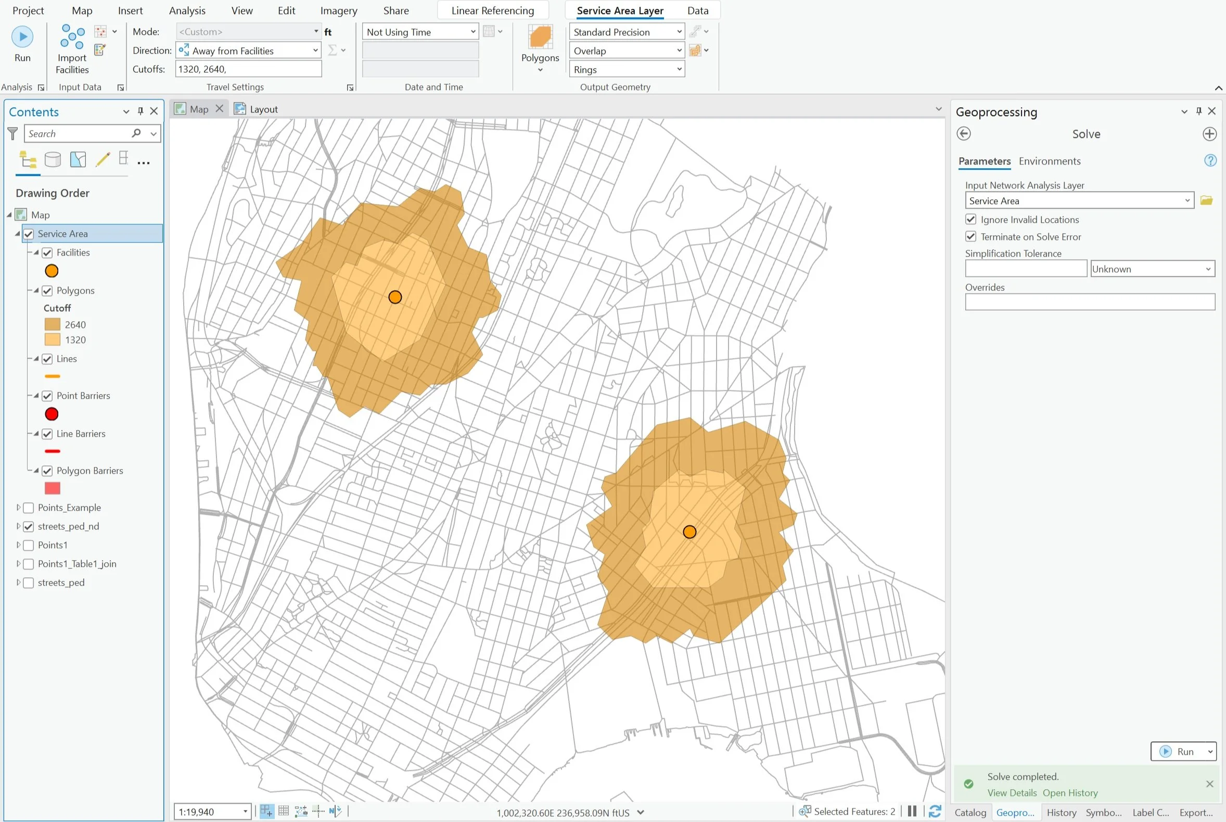This screenshot has width=1226, height=822.
Task: Open geoprocessing help question icon
Action: (x=1210, y=160)
